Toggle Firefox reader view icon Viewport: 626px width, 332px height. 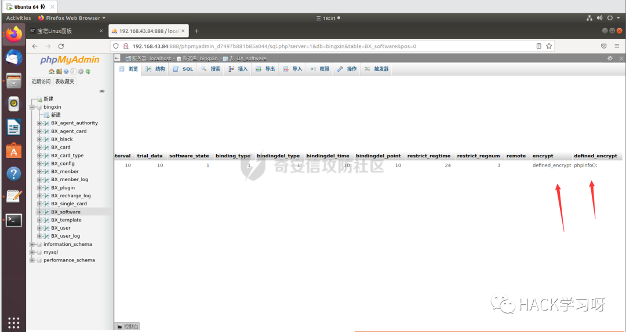[x=538, y=46]
